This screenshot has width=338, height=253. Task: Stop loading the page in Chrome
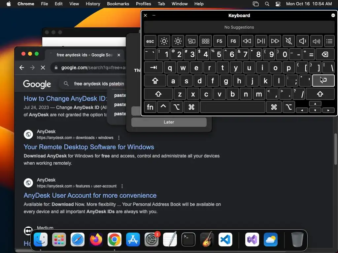43,68
